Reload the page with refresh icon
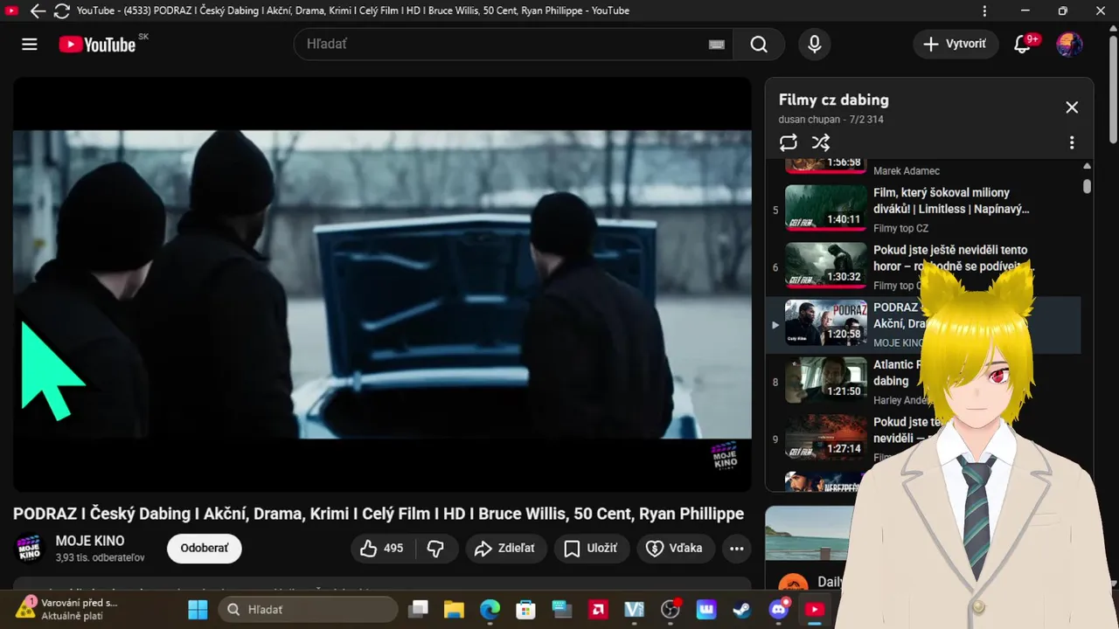1119x629 pixels. 62,11
